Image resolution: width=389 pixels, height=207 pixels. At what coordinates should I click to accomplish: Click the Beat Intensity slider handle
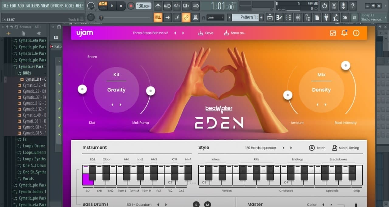tap(346, 65)
